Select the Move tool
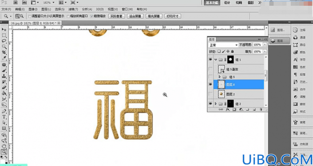 [x=4, y=30]
